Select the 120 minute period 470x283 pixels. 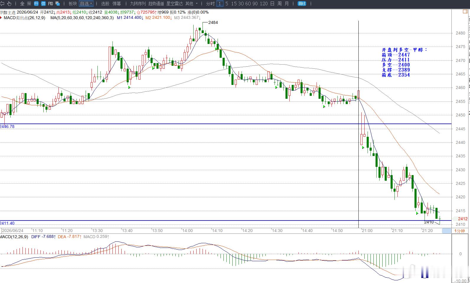264,4
